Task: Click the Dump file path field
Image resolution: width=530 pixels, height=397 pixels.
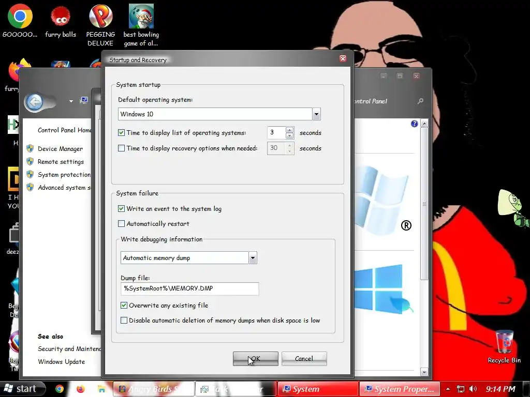Action: pos(189,288)
